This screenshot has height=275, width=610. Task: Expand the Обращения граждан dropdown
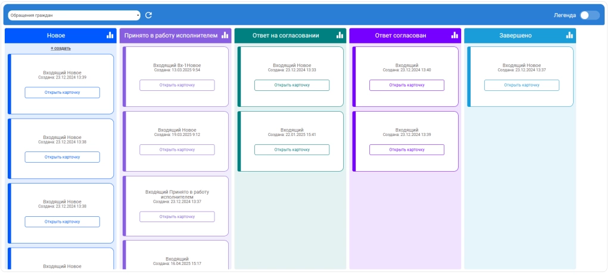coord(74,15)
